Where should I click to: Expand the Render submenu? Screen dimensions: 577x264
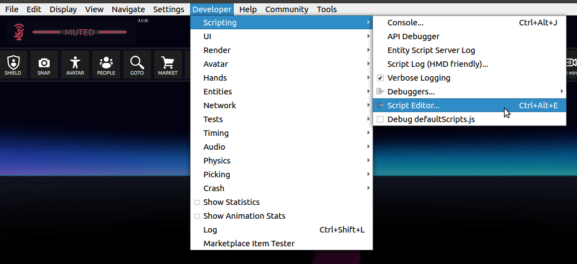(x=281, y=50)
